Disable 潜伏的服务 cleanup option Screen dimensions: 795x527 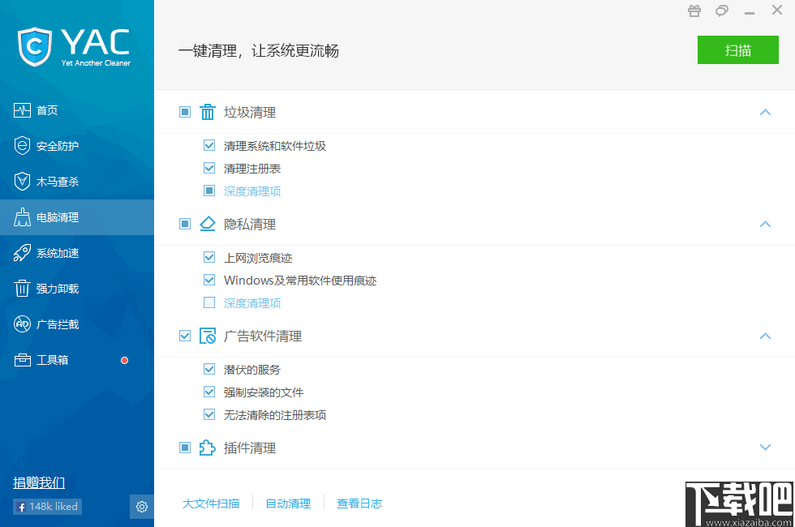(209, 369)
